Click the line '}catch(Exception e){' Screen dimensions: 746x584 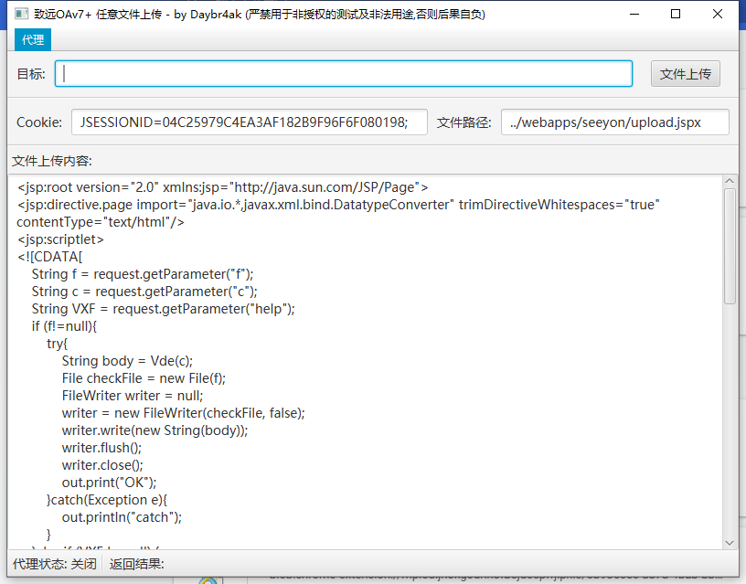(x=107, y=500)
